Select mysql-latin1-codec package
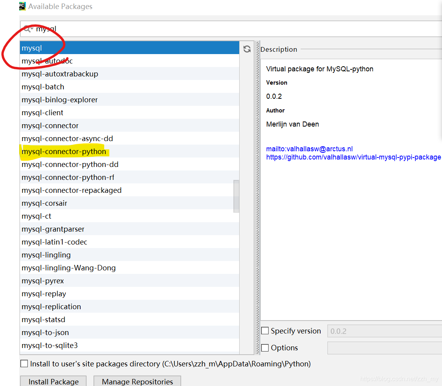 click(x=130, y=242)
